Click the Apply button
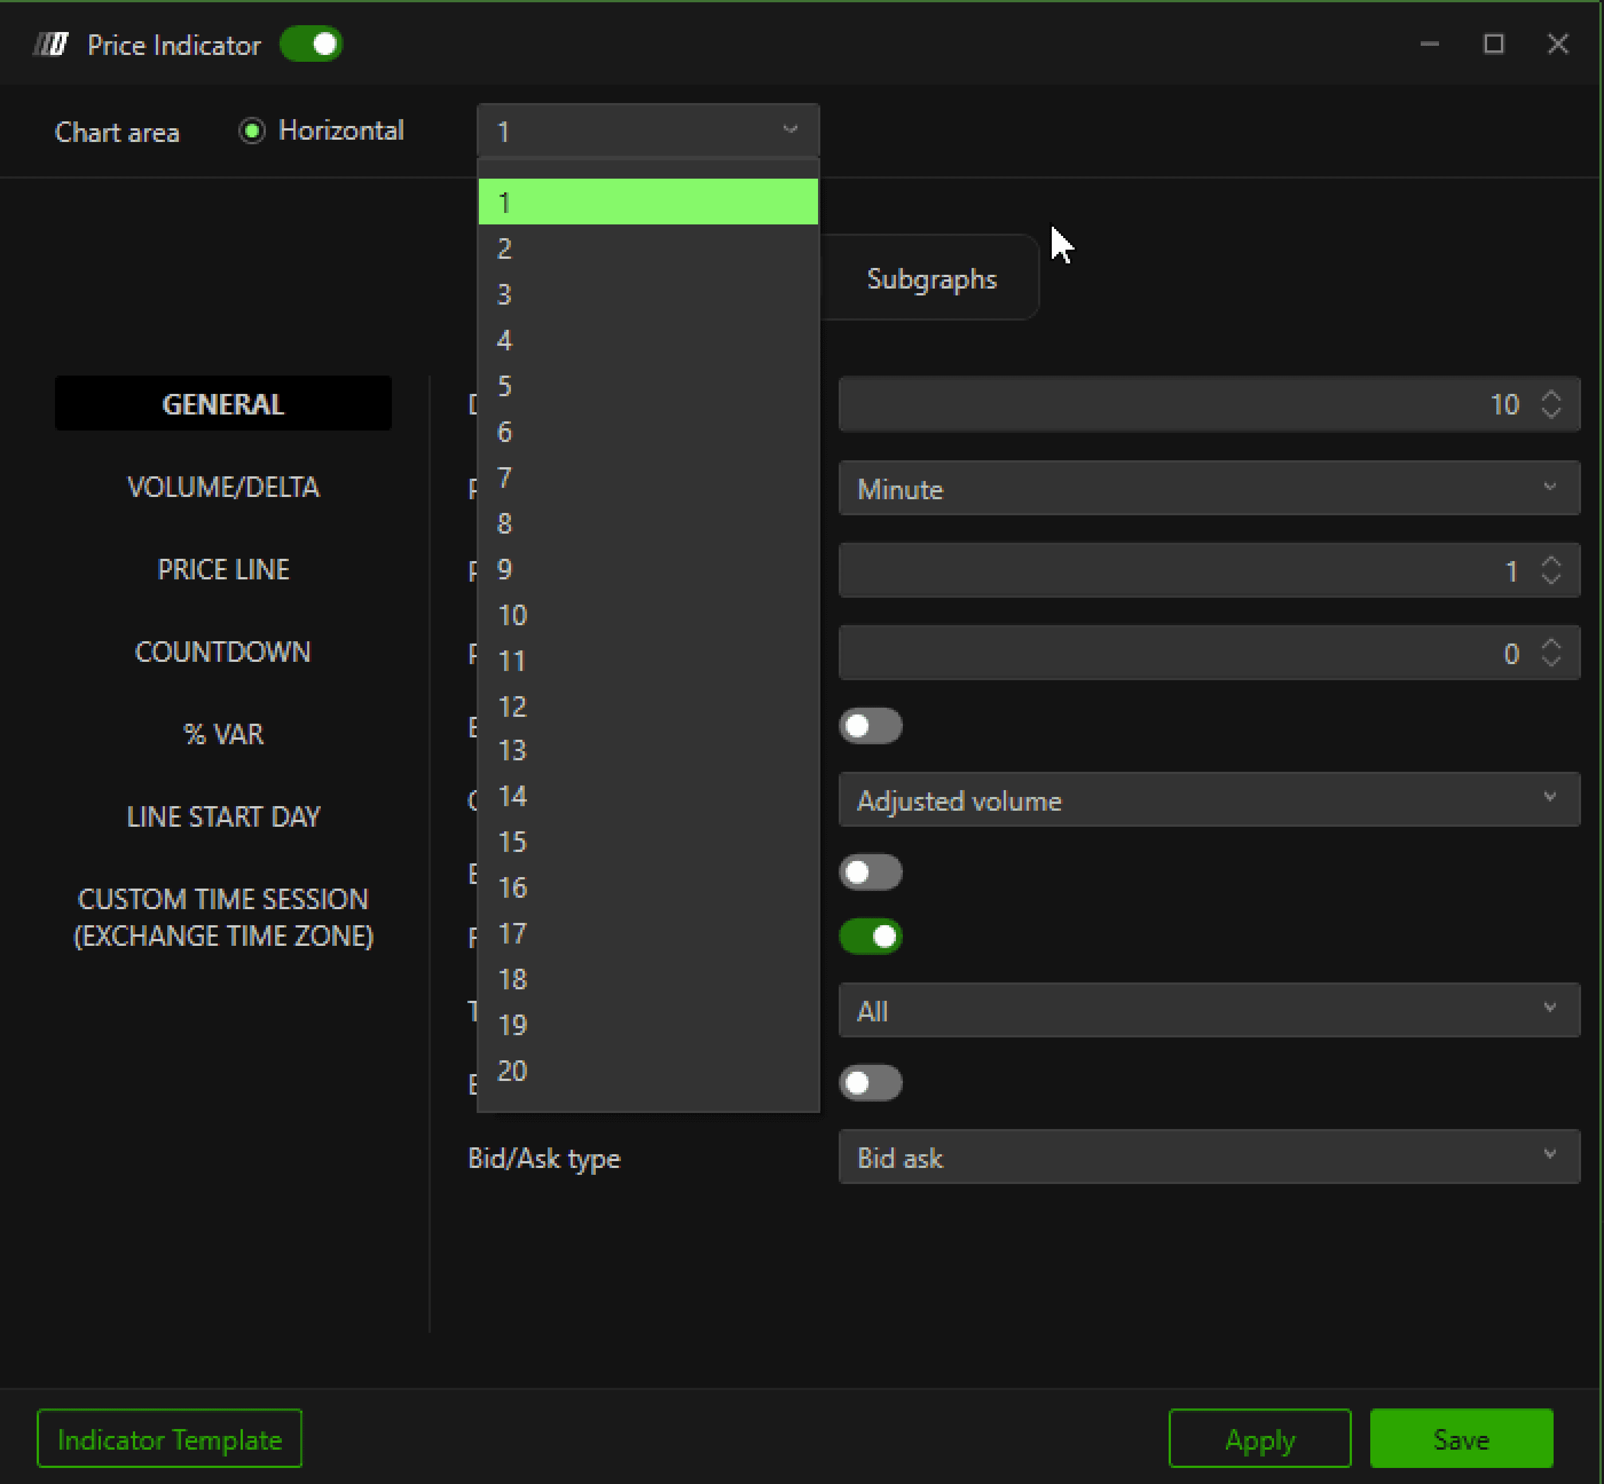The image size is (1604, 1484). click(x=1259, y=1439)
